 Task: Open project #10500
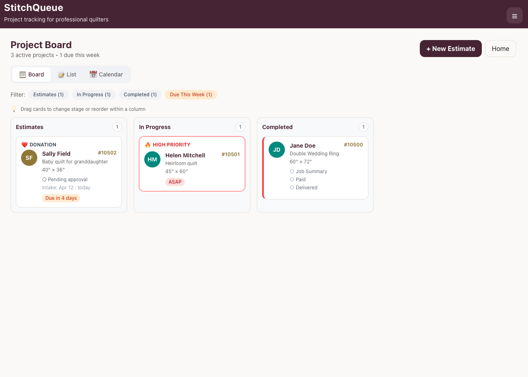point(353,145)
